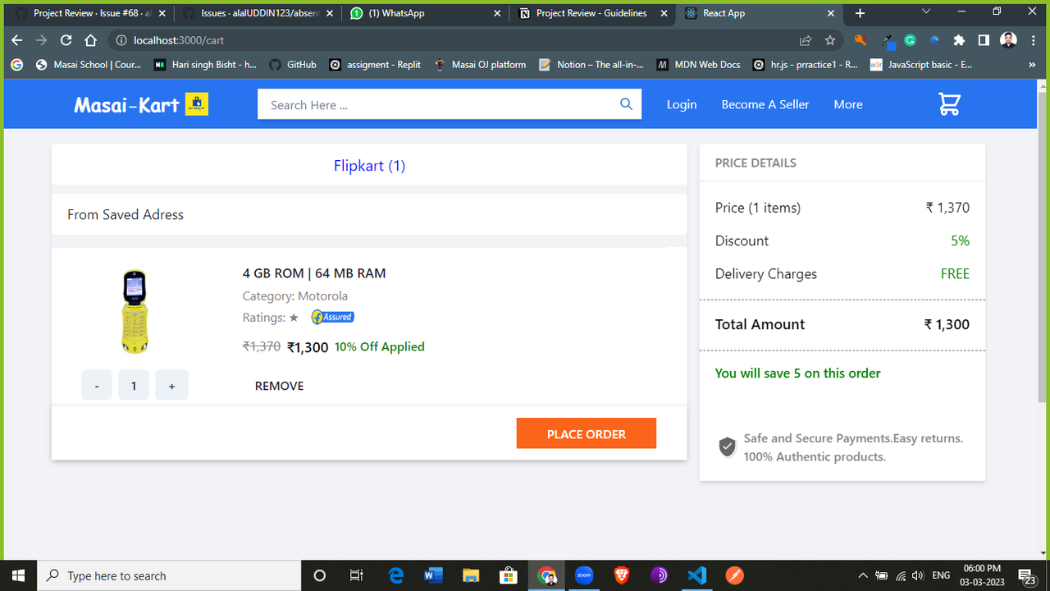Open the JavaScript basic bookmark
Screen dimensions: 1050x591
[x=921, y=64]
